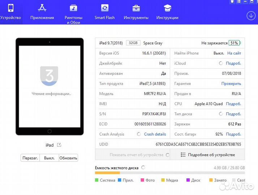Click the Выкл. power off button

[x=49, y=158]
